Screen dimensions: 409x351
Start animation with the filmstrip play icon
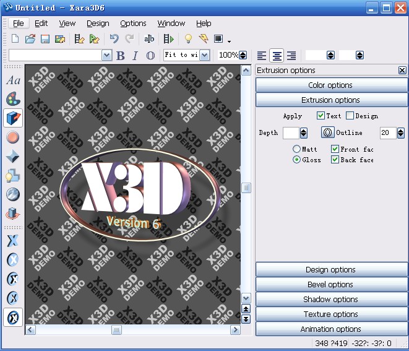168,39
